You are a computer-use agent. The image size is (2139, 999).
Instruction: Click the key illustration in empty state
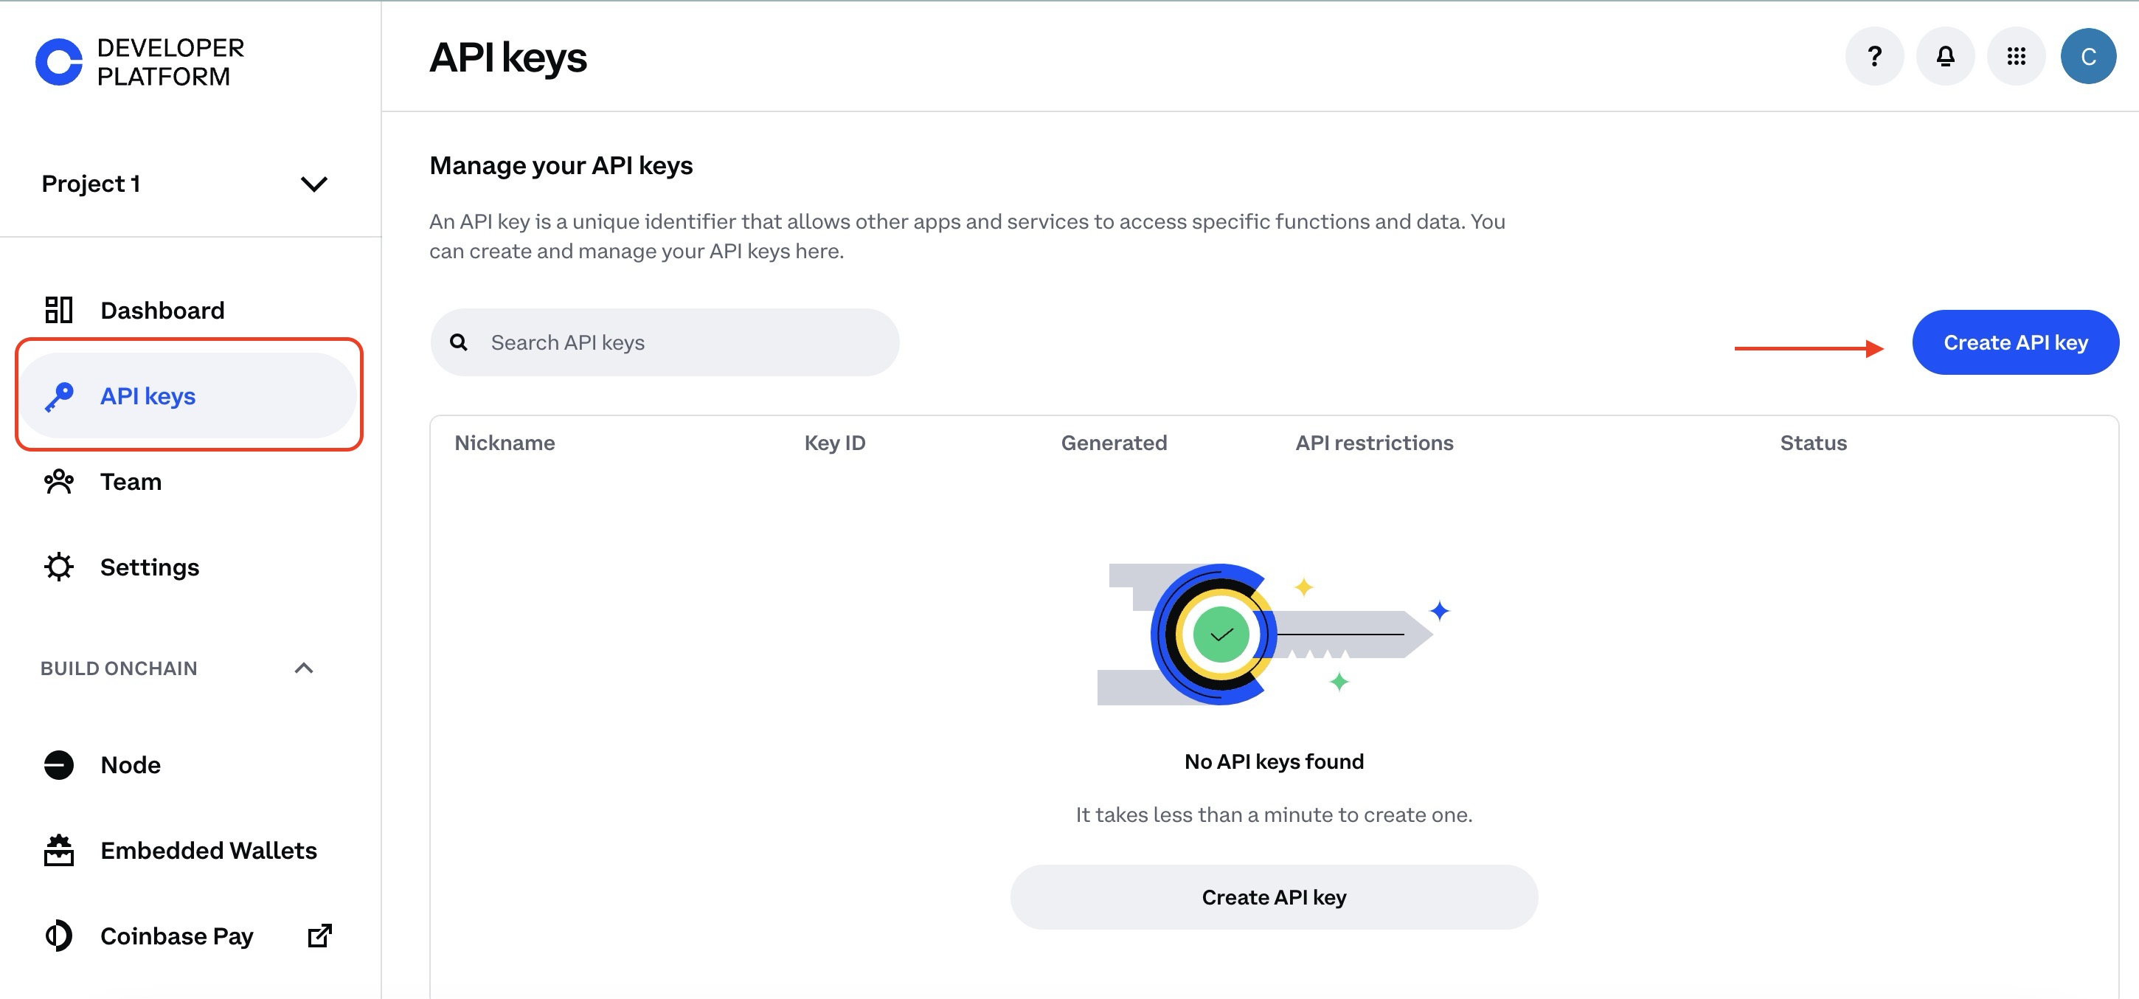pos(1274,635)
